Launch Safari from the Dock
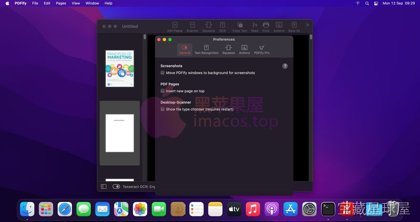420x222 pixels. coord(65,209)
